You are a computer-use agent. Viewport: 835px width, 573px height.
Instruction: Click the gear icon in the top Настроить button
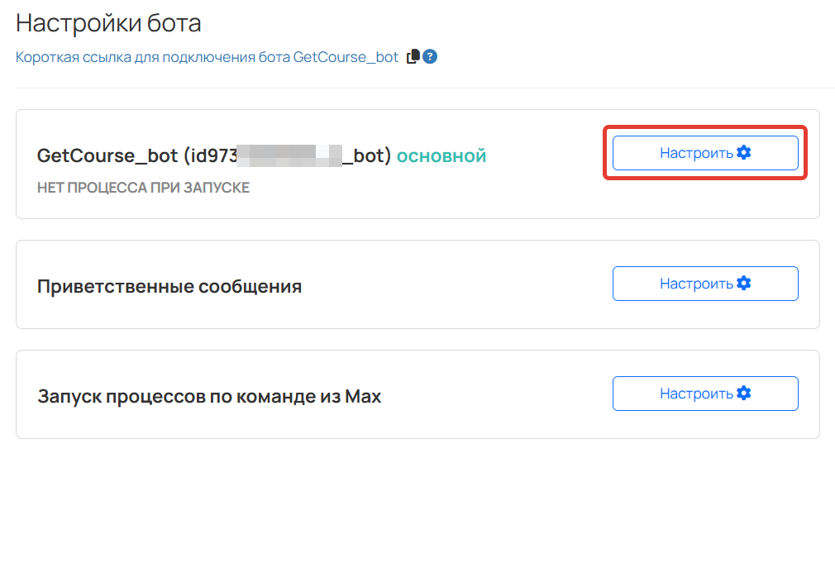(742, 152)
